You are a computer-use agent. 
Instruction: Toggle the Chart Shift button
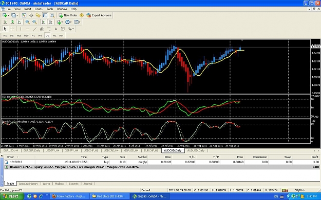pos(50,22)
